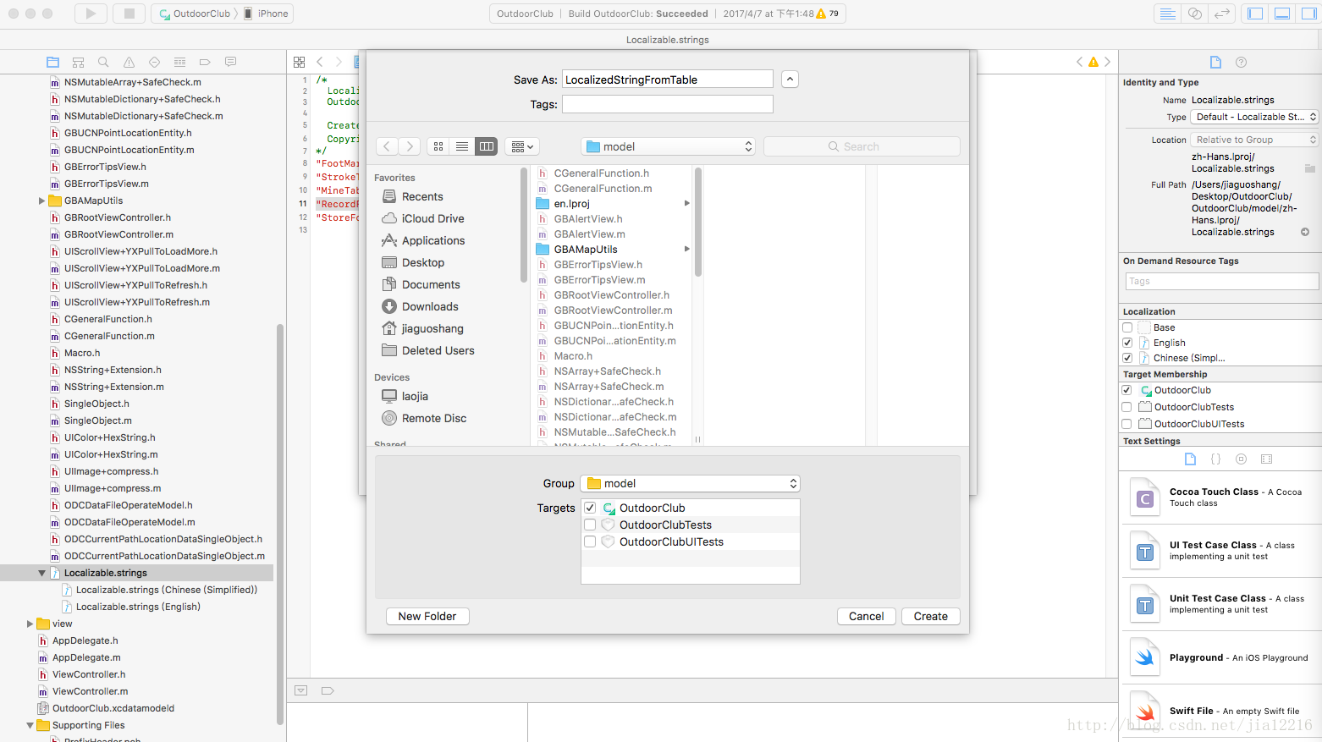Open the model folder location popup
The height and width of the screenshot is (742, 1322).
tap(668, 146)
